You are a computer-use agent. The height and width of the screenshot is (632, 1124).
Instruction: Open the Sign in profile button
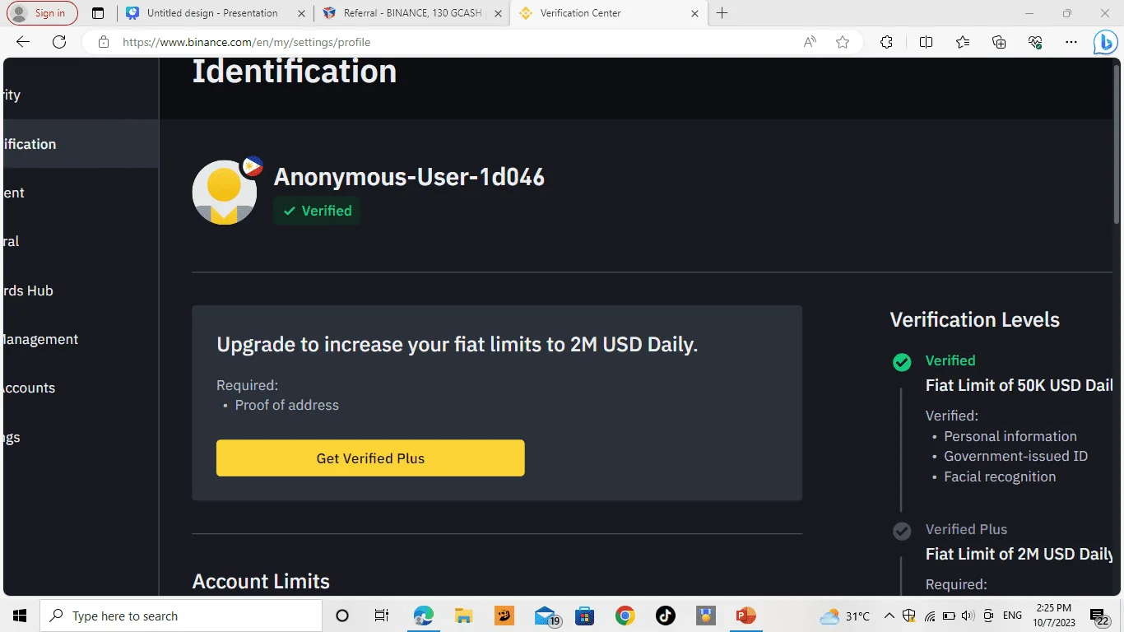(x=42, y=13)
